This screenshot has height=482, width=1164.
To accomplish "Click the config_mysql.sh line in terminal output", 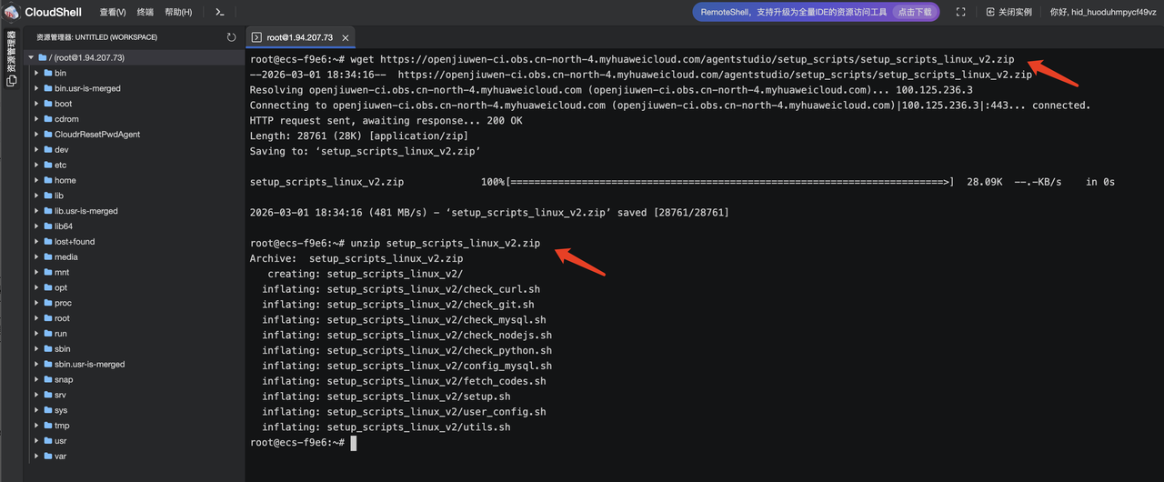I will tap(407, 366).
